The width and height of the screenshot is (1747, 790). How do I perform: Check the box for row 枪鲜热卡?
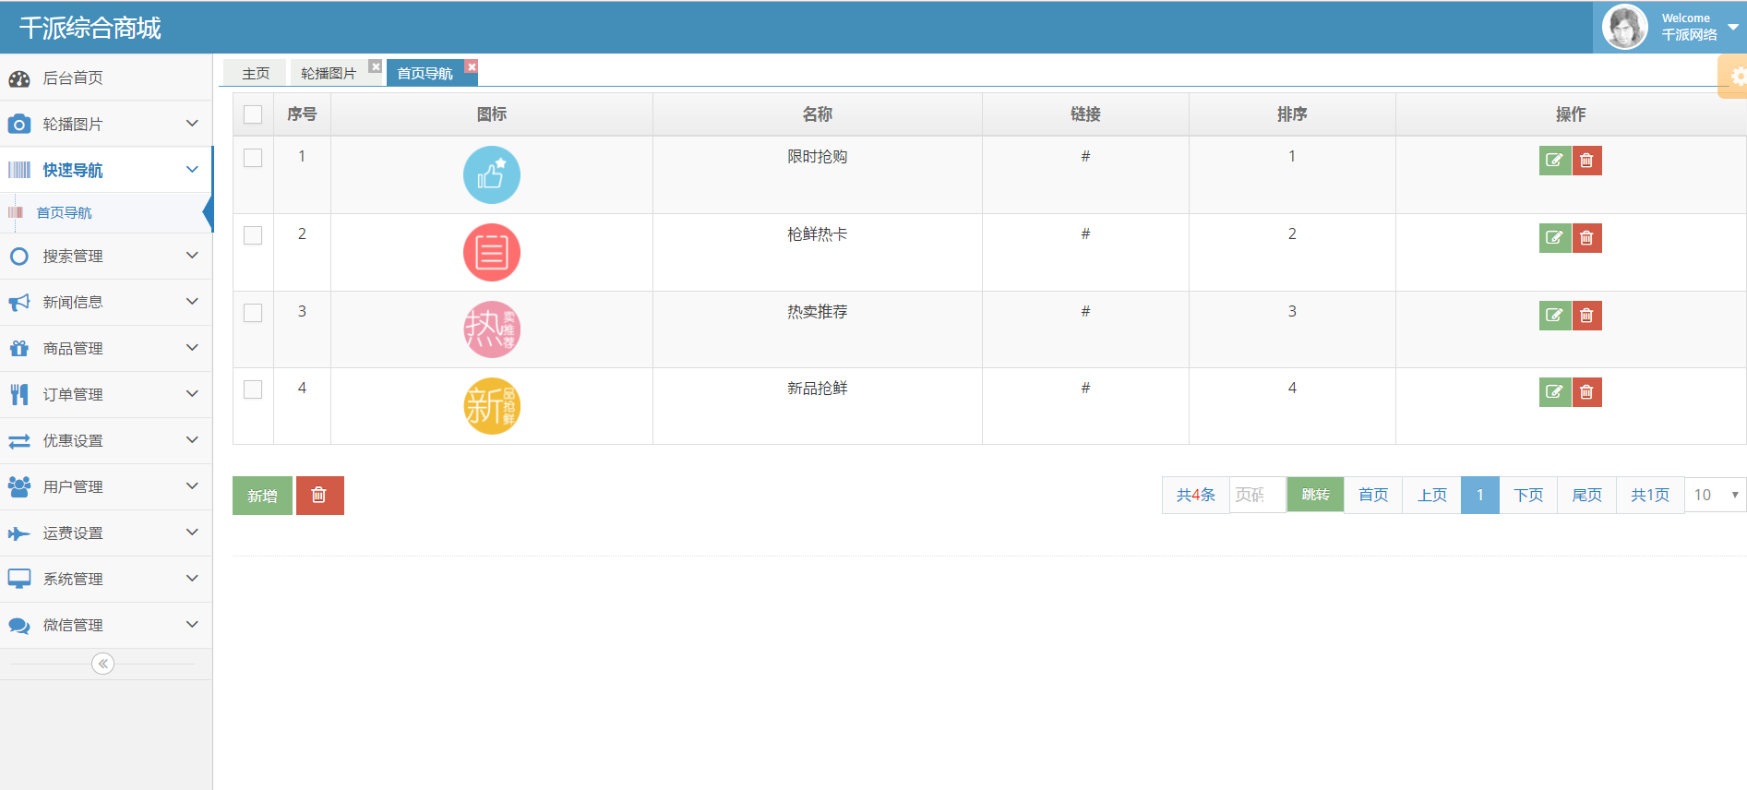click(253, 235)
